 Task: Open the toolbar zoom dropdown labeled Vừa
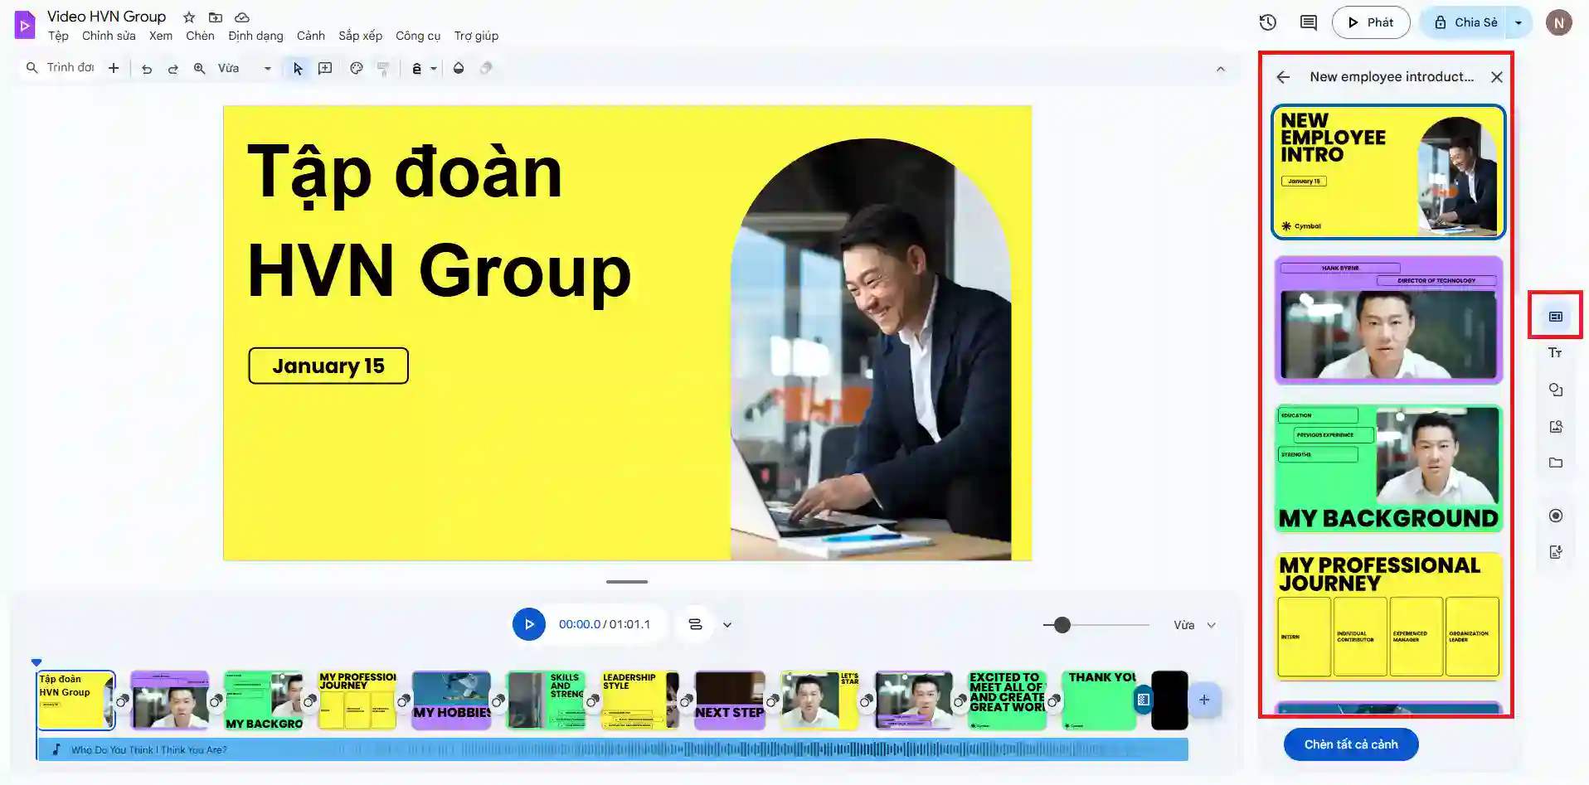coord(245,69)
